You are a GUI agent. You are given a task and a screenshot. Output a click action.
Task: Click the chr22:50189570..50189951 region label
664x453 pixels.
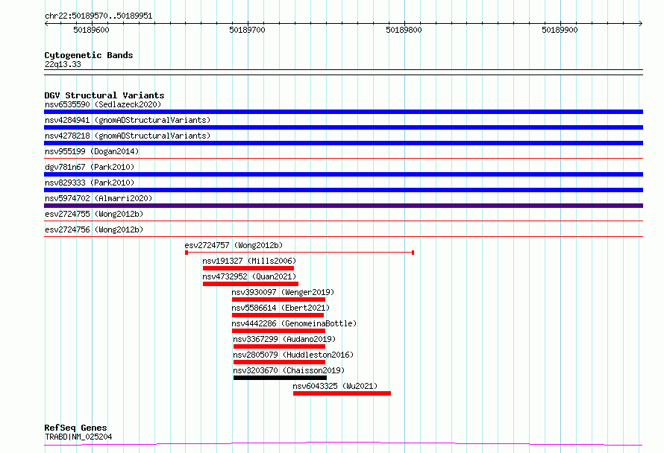tap(98, 16)
